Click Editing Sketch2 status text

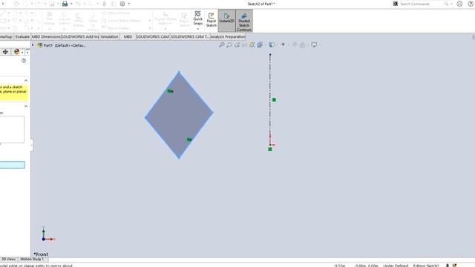pyautogui.click(x=426, y=266)
